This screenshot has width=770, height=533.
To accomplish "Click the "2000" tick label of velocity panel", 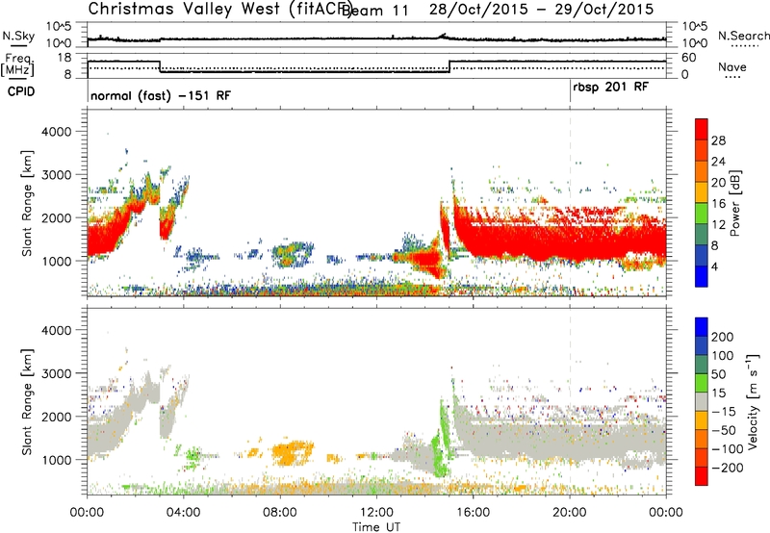I will click(x=57, y=417).
